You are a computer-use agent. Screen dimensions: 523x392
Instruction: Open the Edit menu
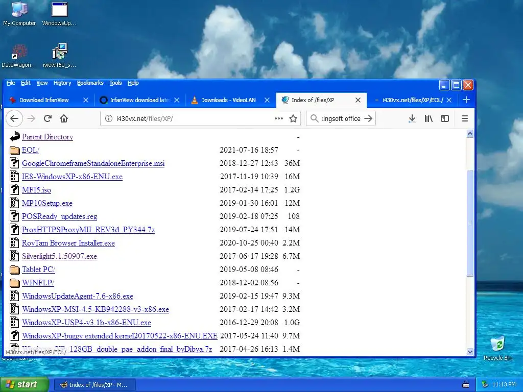pos(26,83)
